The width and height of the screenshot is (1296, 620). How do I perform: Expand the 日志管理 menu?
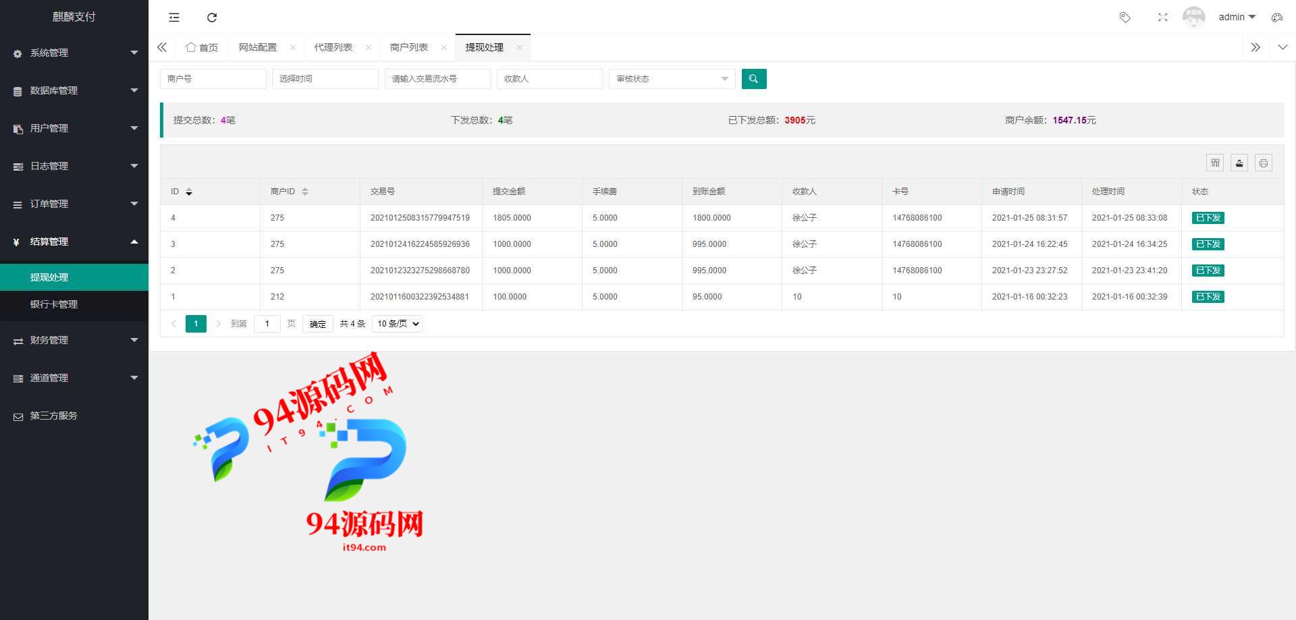pos(74,166)
